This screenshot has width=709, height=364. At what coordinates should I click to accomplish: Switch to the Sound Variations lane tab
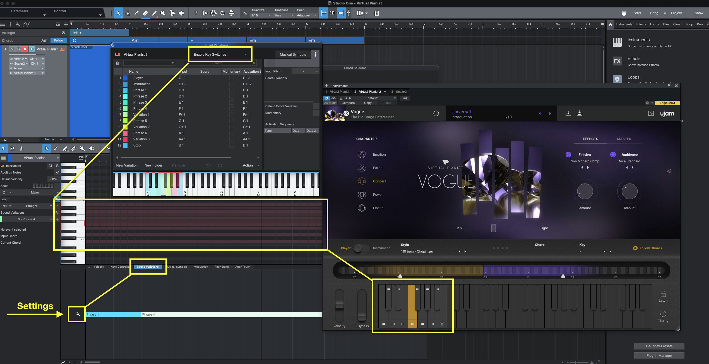(x=148, y=267)
